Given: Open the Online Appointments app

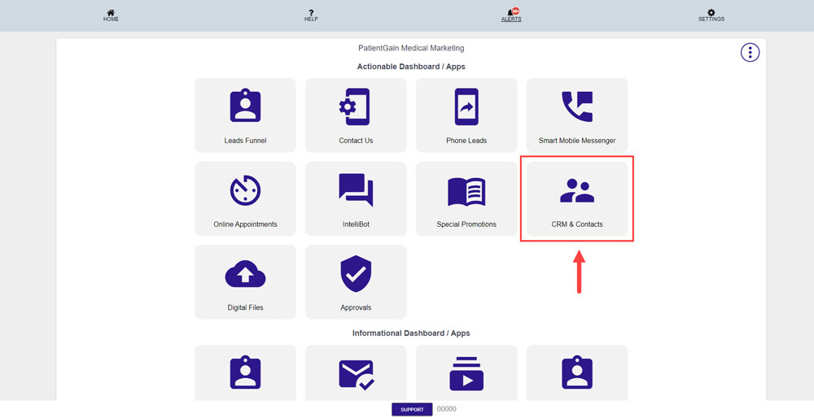Looking at the screenshot, I should [x=245, y=198].
